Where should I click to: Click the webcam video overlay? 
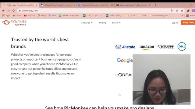click(x=161, y=79)
